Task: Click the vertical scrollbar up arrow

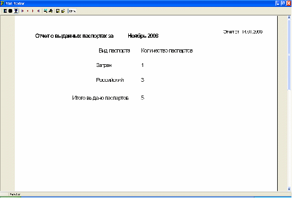Action: [289, 18]
